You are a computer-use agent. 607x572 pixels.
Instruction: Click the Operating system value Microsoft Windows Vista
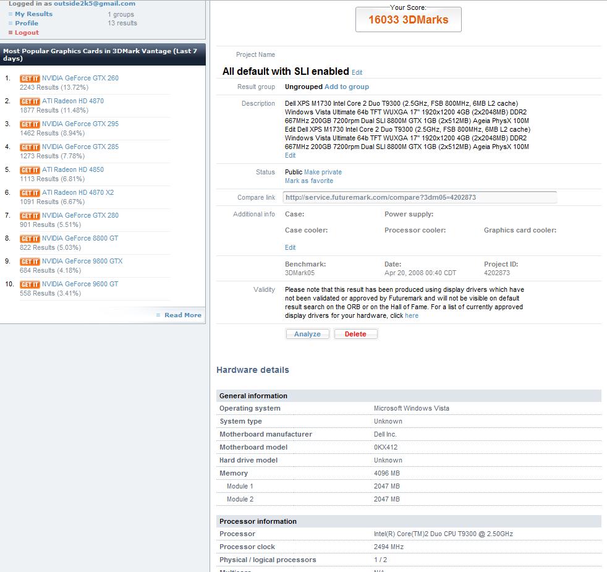pyautogui.click(x=412, y=408)
